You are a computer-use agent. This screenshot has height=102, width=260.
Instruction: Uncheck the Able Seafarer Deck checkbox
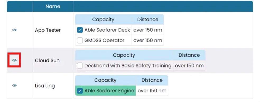click(x=80, y=30)
